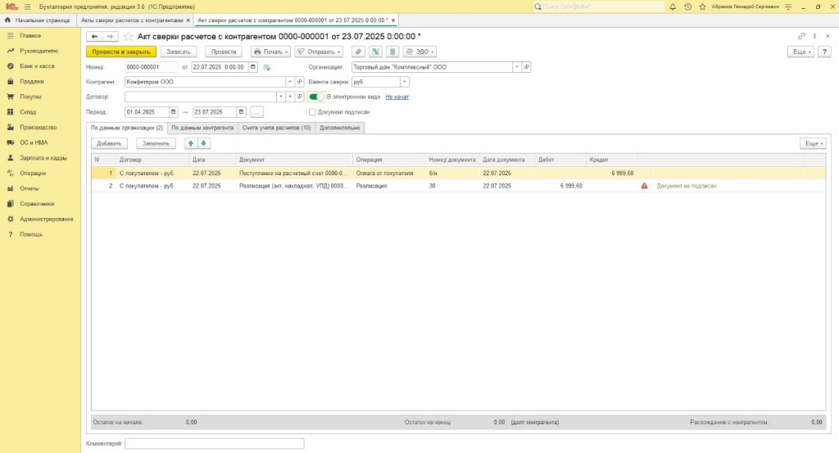This screenshot has width=839, height=453.
Task: Click the 'Не начат' status link
Action: 397,97
